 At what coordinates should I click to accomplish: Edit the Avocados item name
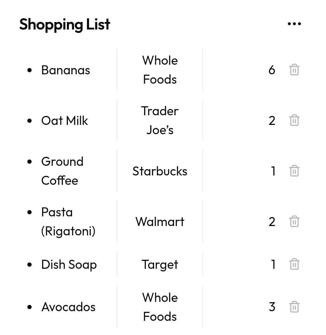[68, 307]
